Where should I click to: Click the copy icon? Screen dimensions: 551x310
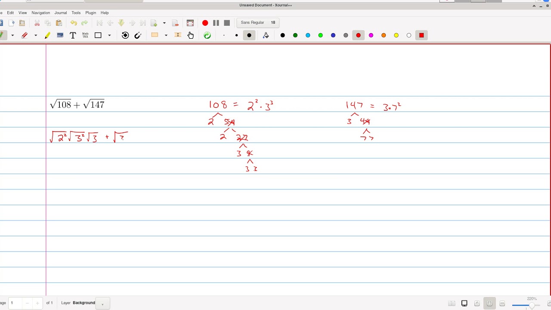click(x=48, y=23)
